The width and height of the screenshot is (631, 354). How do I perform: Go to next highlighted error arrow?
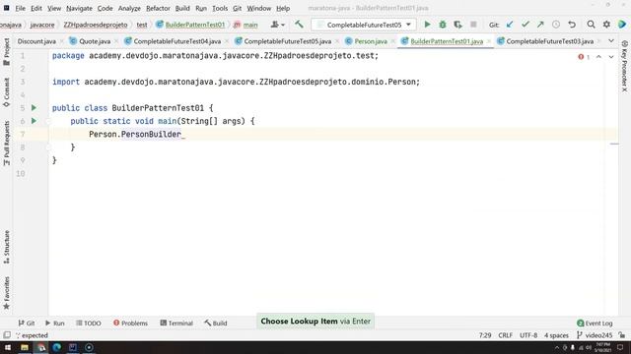coord(611,57)
